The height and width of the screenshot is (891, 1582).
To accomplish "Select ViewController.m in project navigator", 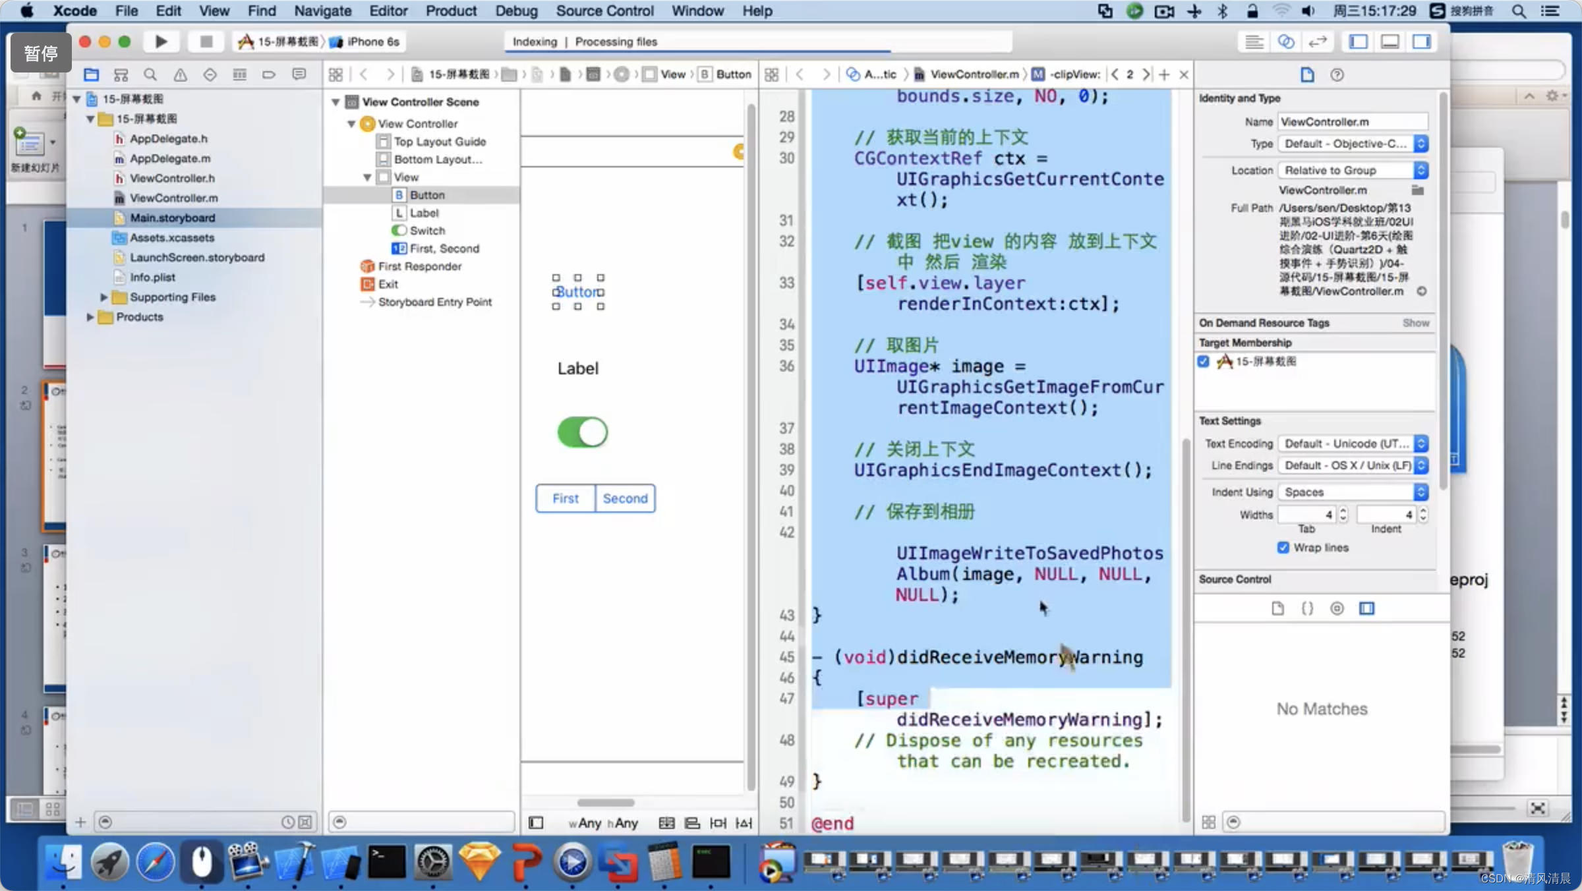I will pos(173,198).
